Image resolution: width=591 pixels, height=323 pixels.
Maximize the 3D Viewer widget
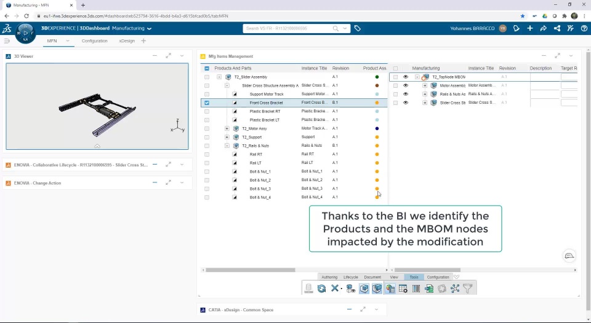[168, 56]
